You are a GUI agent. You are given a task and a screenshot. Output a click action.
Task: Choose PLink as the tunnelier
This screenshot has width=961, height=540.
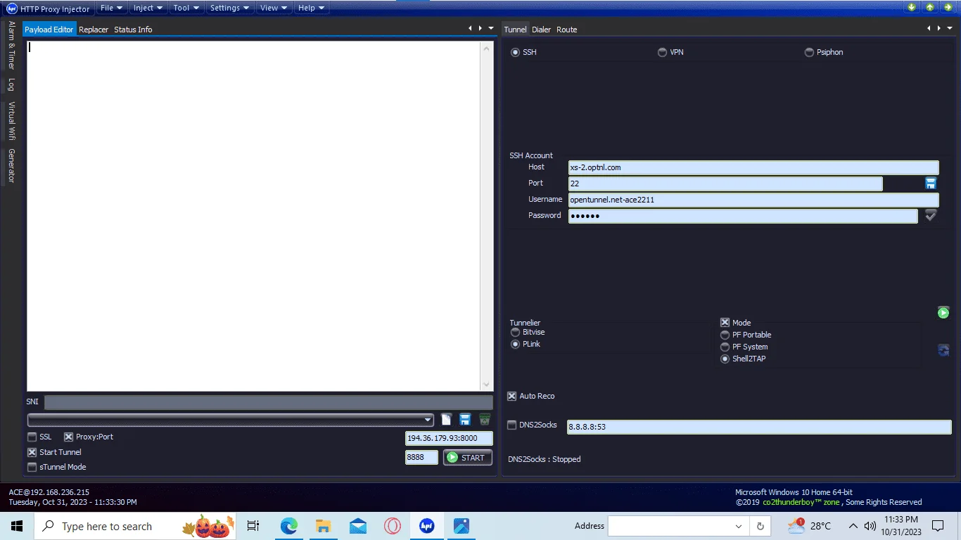tap(515, 345)
